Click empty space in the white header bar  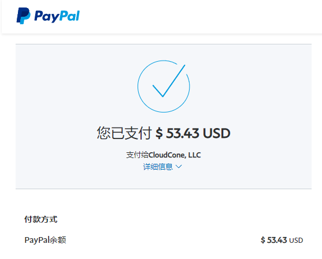[x=195, y=16]
